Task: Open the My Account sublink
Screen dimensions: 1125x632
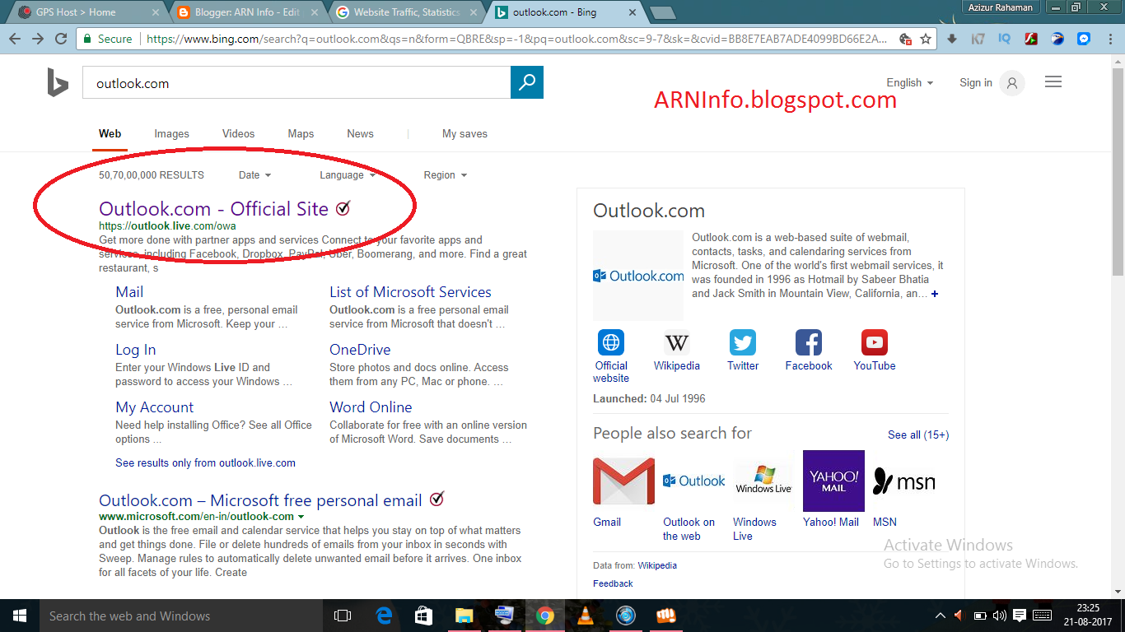Action: pos(154,407)
